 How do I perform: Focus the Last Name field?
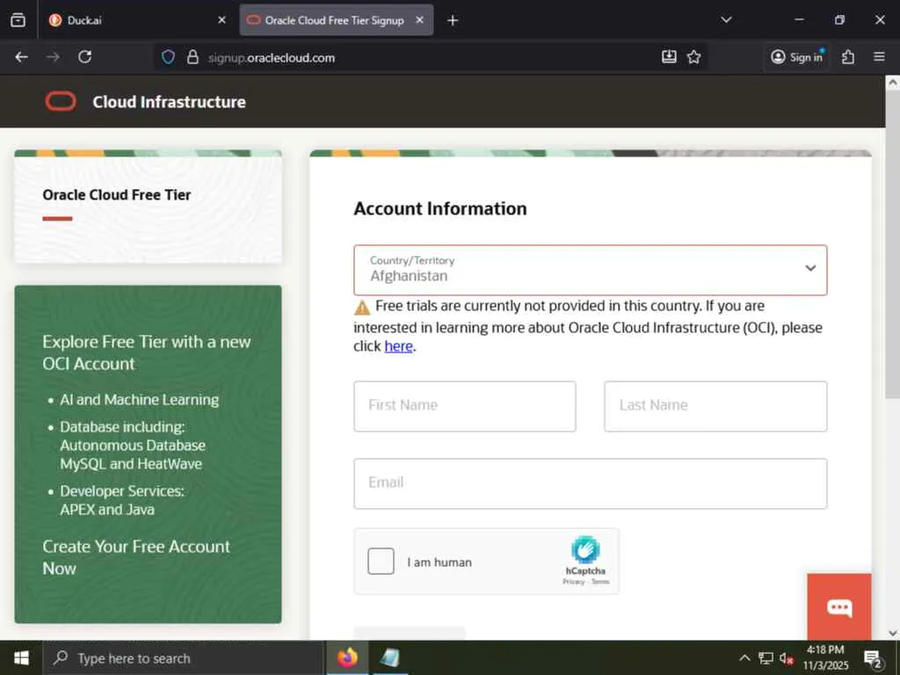(715, 406)
